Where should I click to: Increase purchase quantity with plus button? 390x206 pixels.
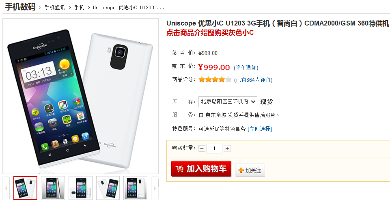(x=227, y=149)
